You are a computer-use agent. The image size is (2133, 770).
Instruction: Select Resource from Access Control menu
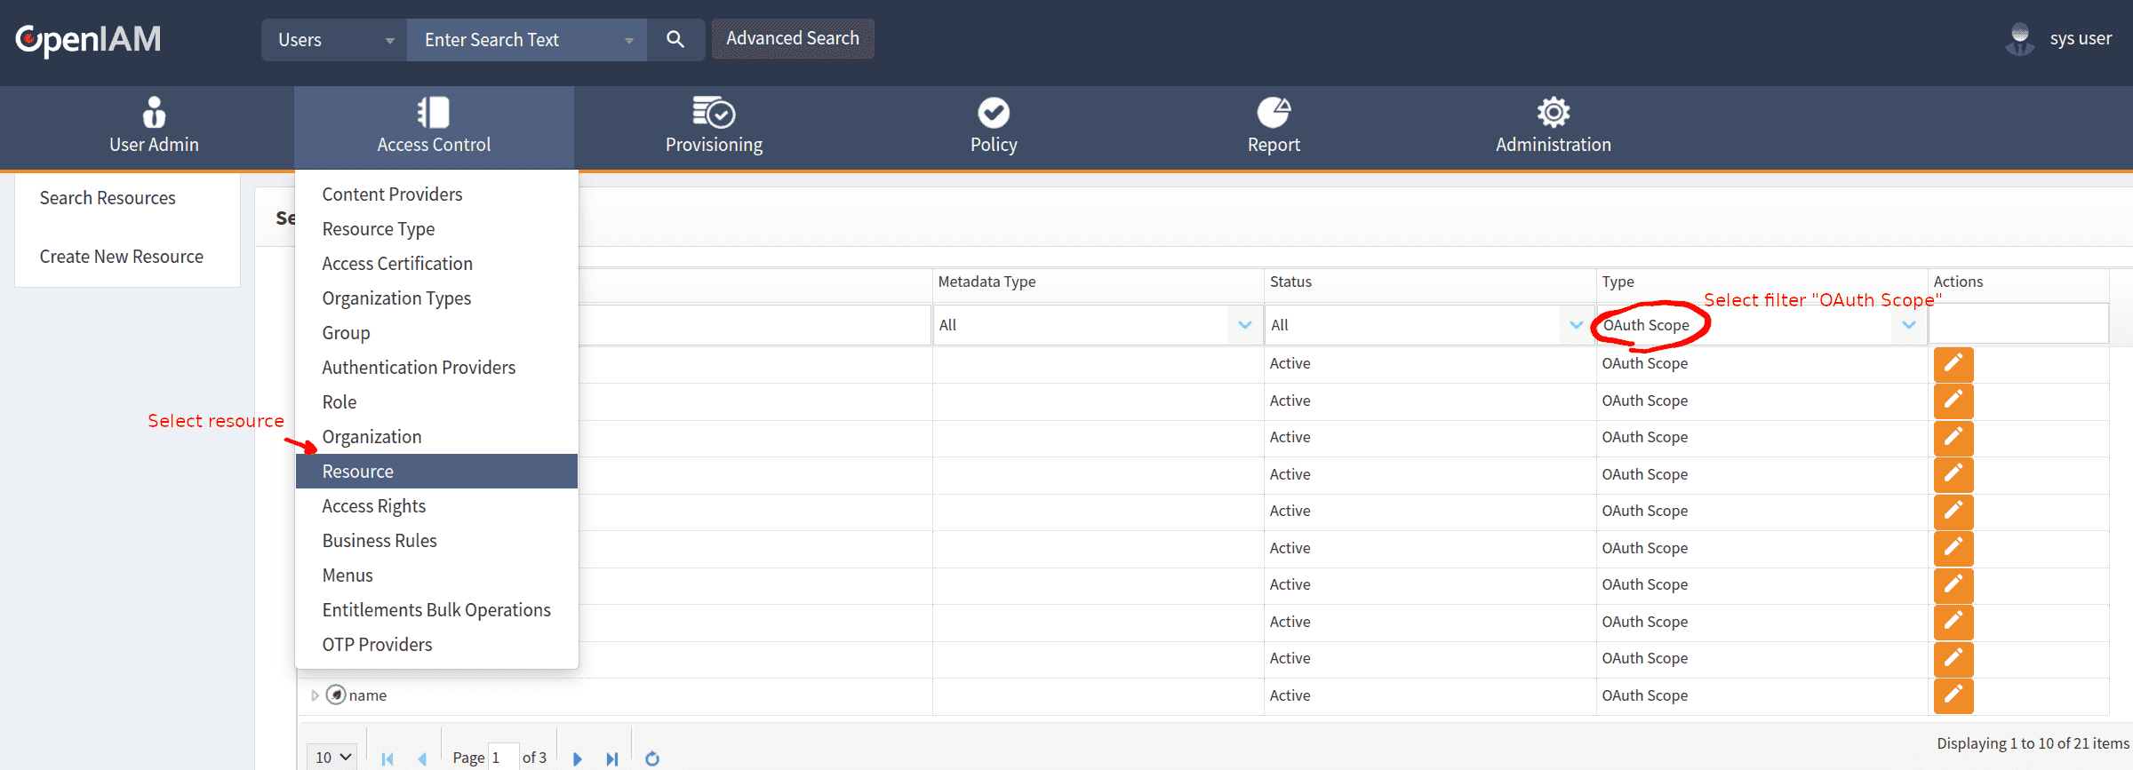[358, 472]
